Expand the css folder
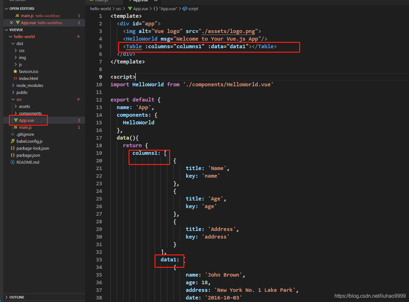Screen dimensions: 409x302 [x=16, y=50]
